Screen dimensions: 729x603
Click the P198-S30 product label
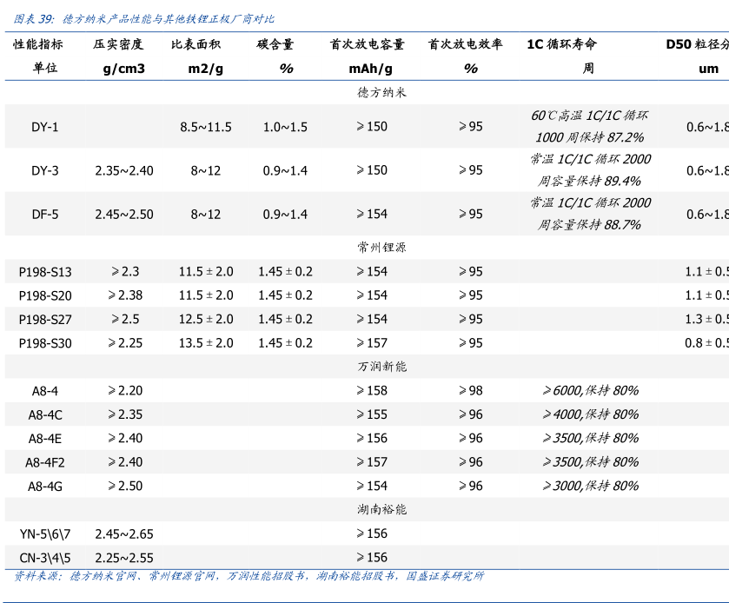pos(45,343)
